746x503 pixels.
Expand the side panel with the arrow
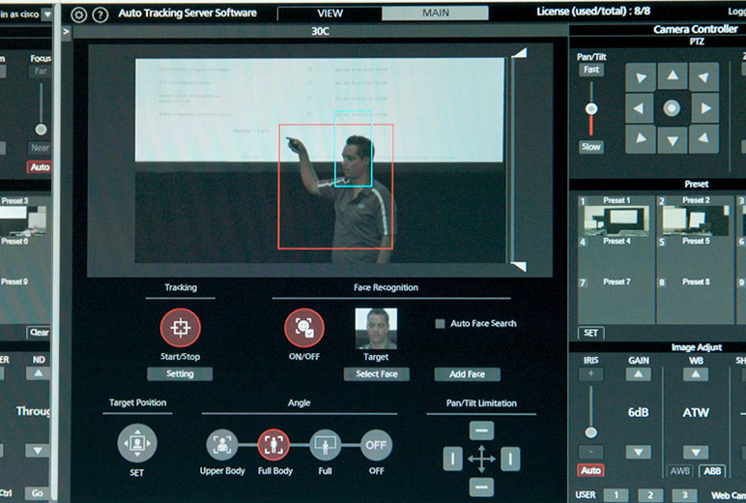click(x=66, y=31)
